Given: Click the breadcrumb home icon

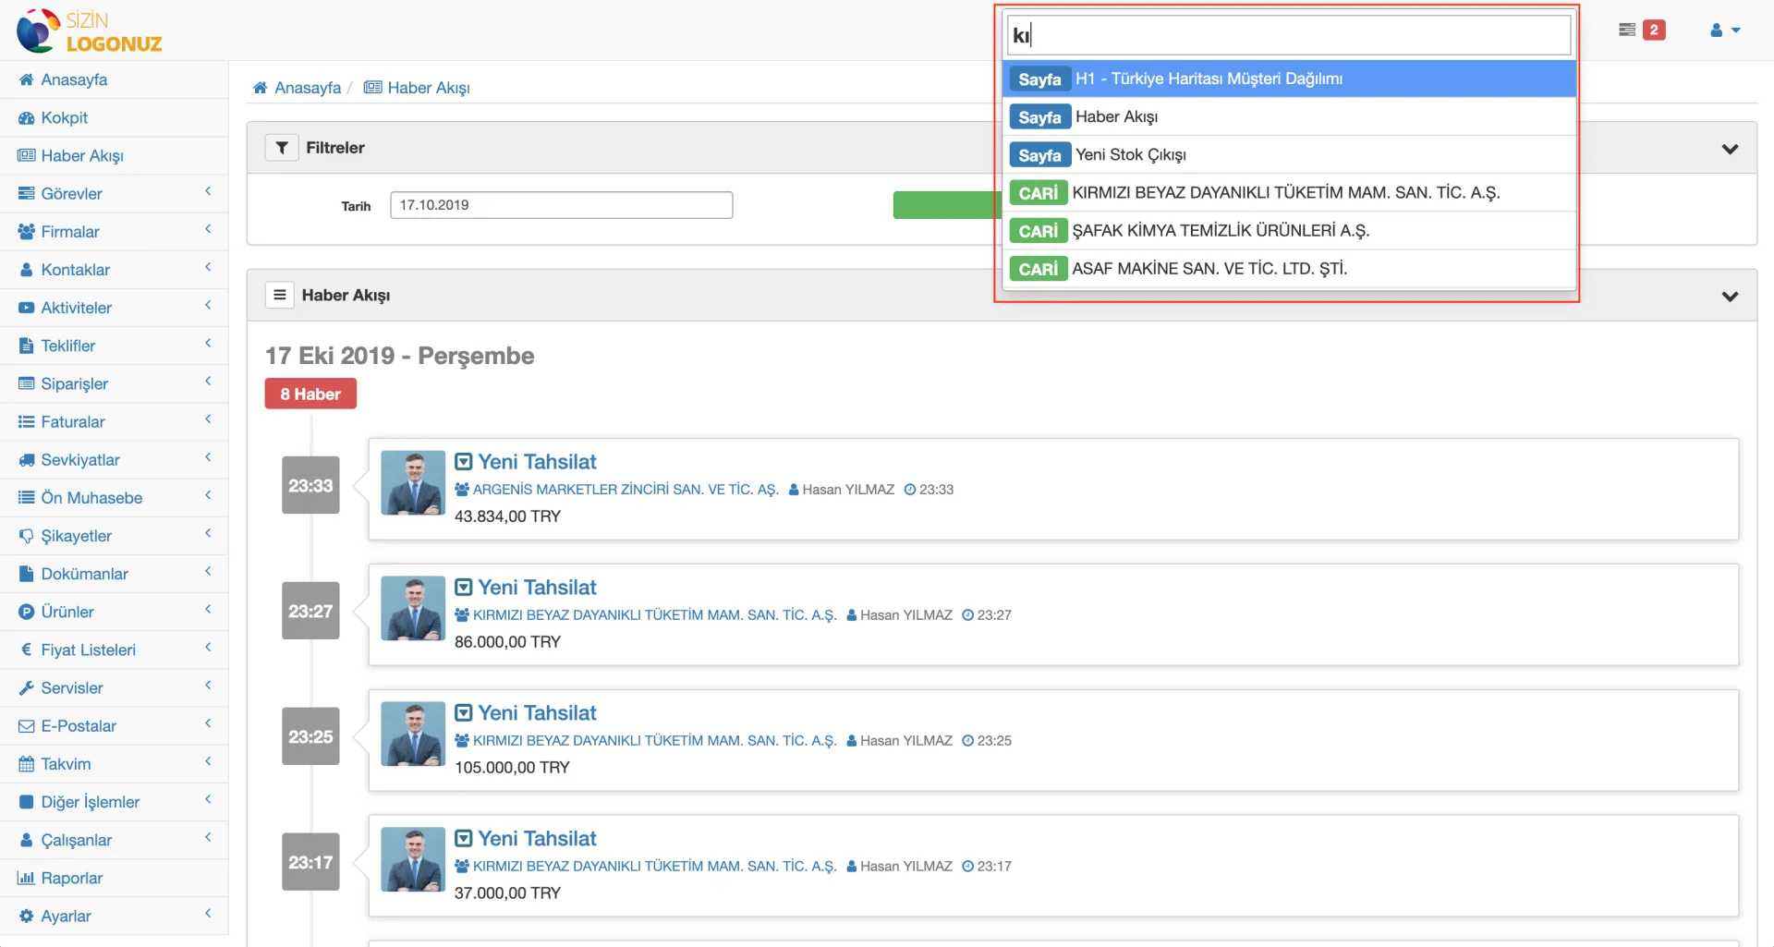Looking at the screenshot, I should pos(260,88).
